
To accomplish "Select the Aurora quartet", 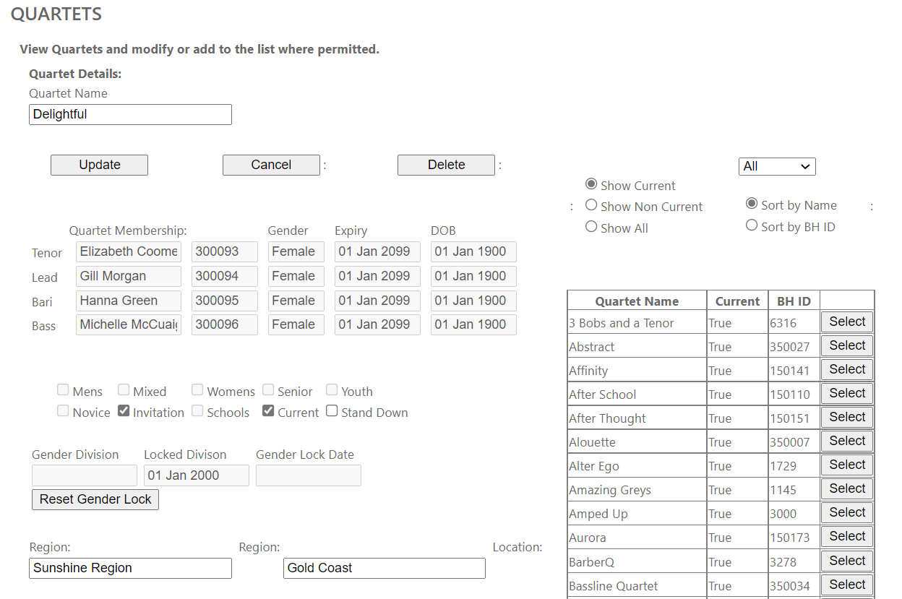I will pos(847,536).
